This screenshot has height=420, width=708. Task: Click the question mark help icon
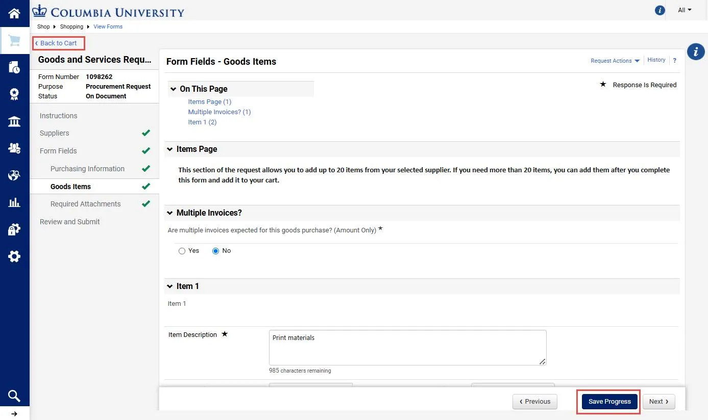pos(674,61)
